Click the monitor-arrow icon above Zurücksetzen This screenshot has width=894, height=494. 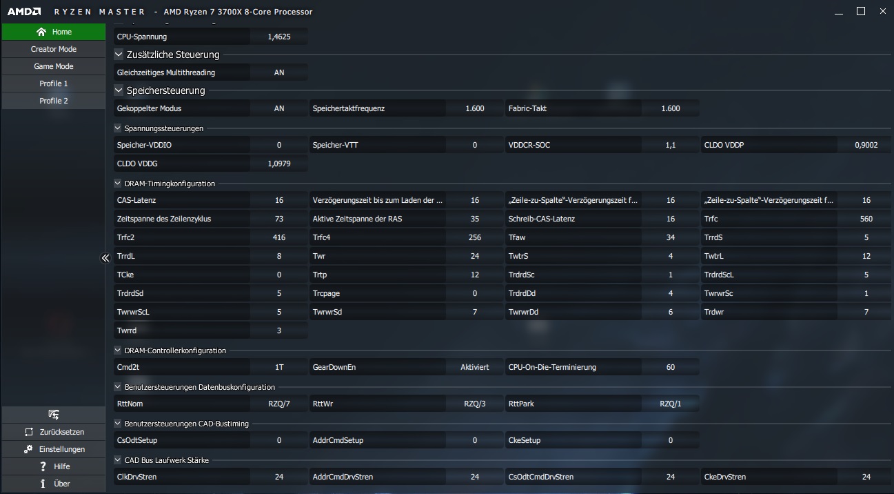coord(53,415)
